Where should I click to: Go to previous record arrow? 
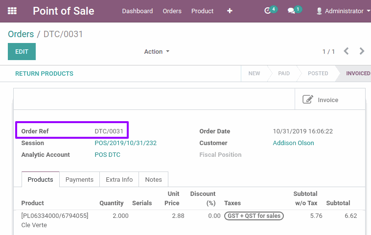click(346, 51)
